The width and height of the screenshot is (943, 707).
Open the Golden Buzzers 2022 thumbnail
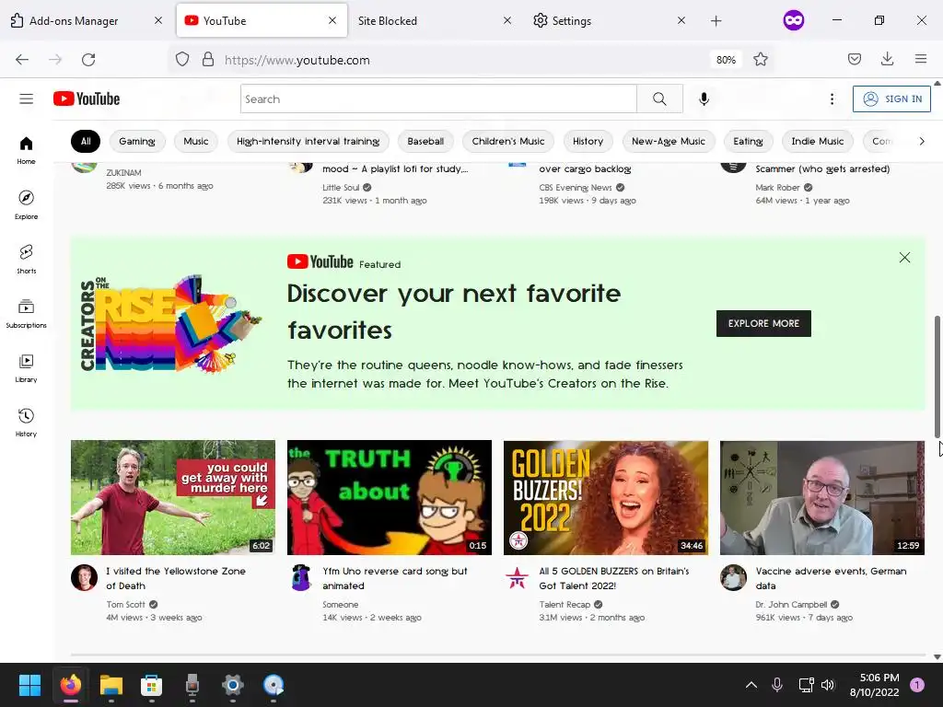point(606,497)
